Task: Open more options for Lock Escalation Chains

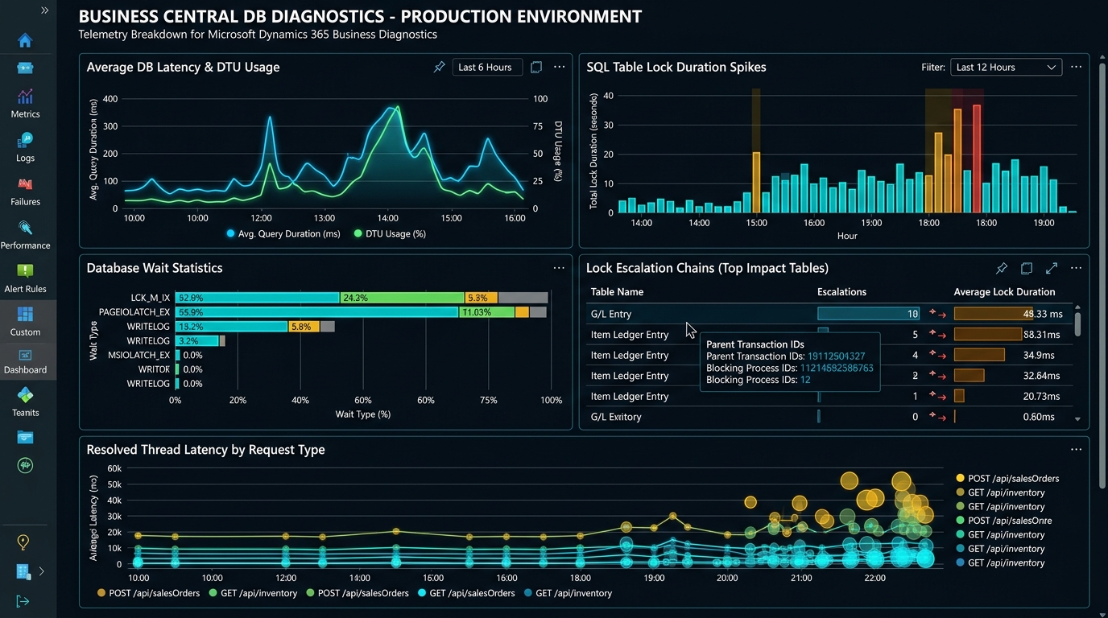Action: [x=1076, y=268]
